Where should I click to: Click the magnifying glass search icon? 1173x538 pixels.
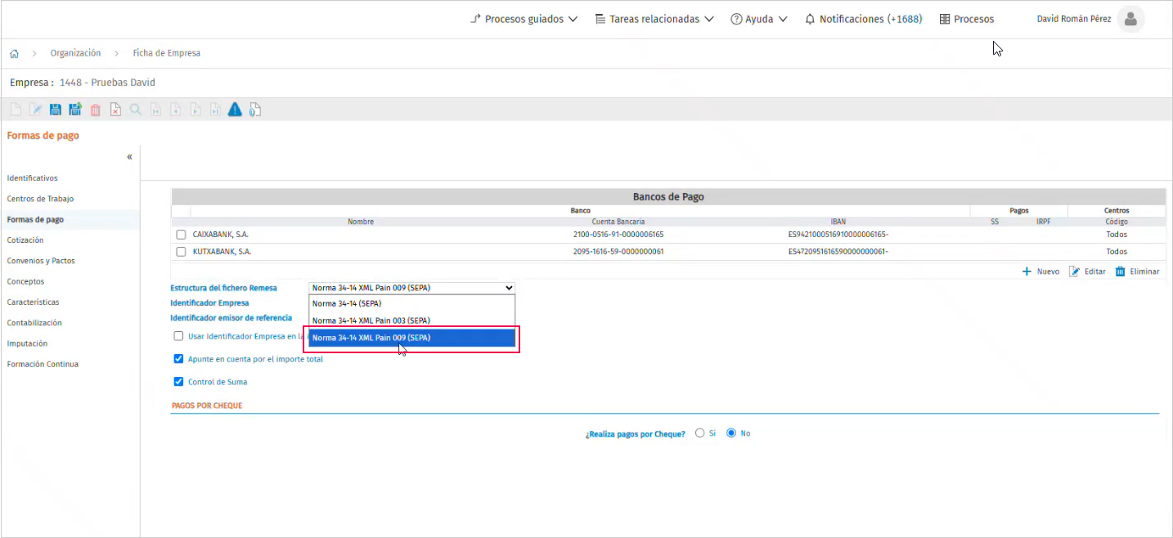pos(136,110)
